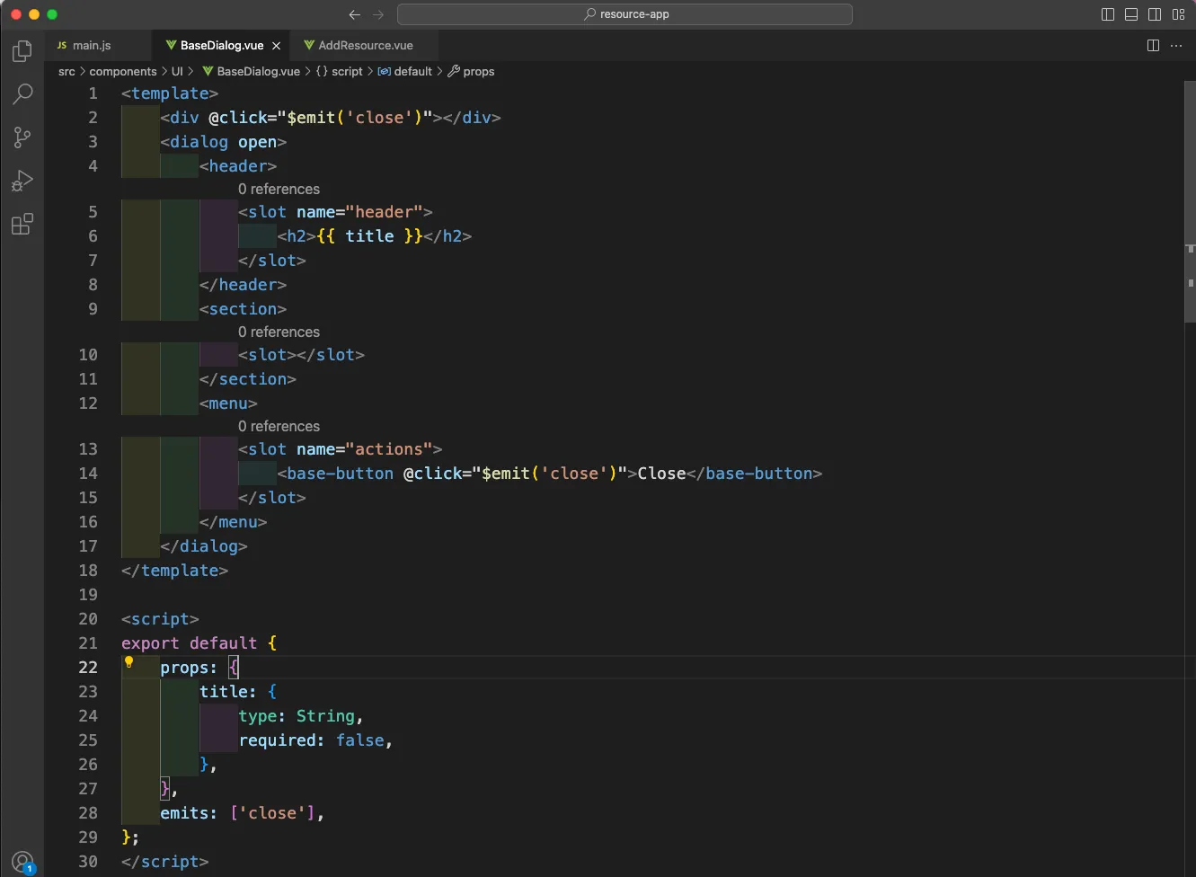
Task: Click the Go Forward arrow in title bar
Action: tap(378, 14)
